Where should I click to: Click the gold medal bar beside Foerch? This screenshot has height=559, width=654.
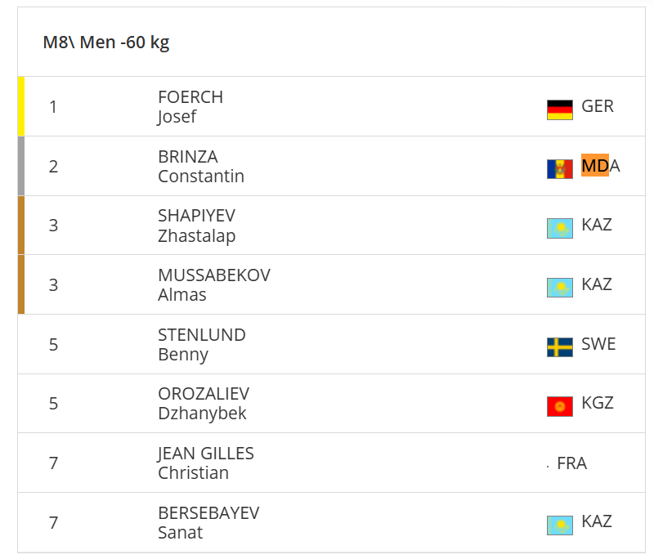coord(21,106)
